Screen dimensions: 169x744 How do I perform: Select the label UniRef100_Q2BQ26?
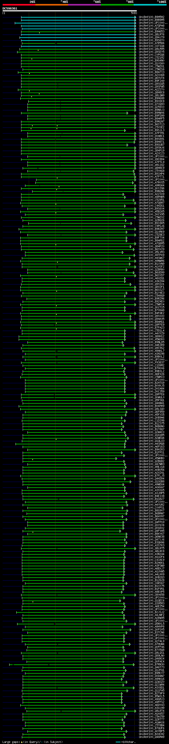[x=152, y=220]
